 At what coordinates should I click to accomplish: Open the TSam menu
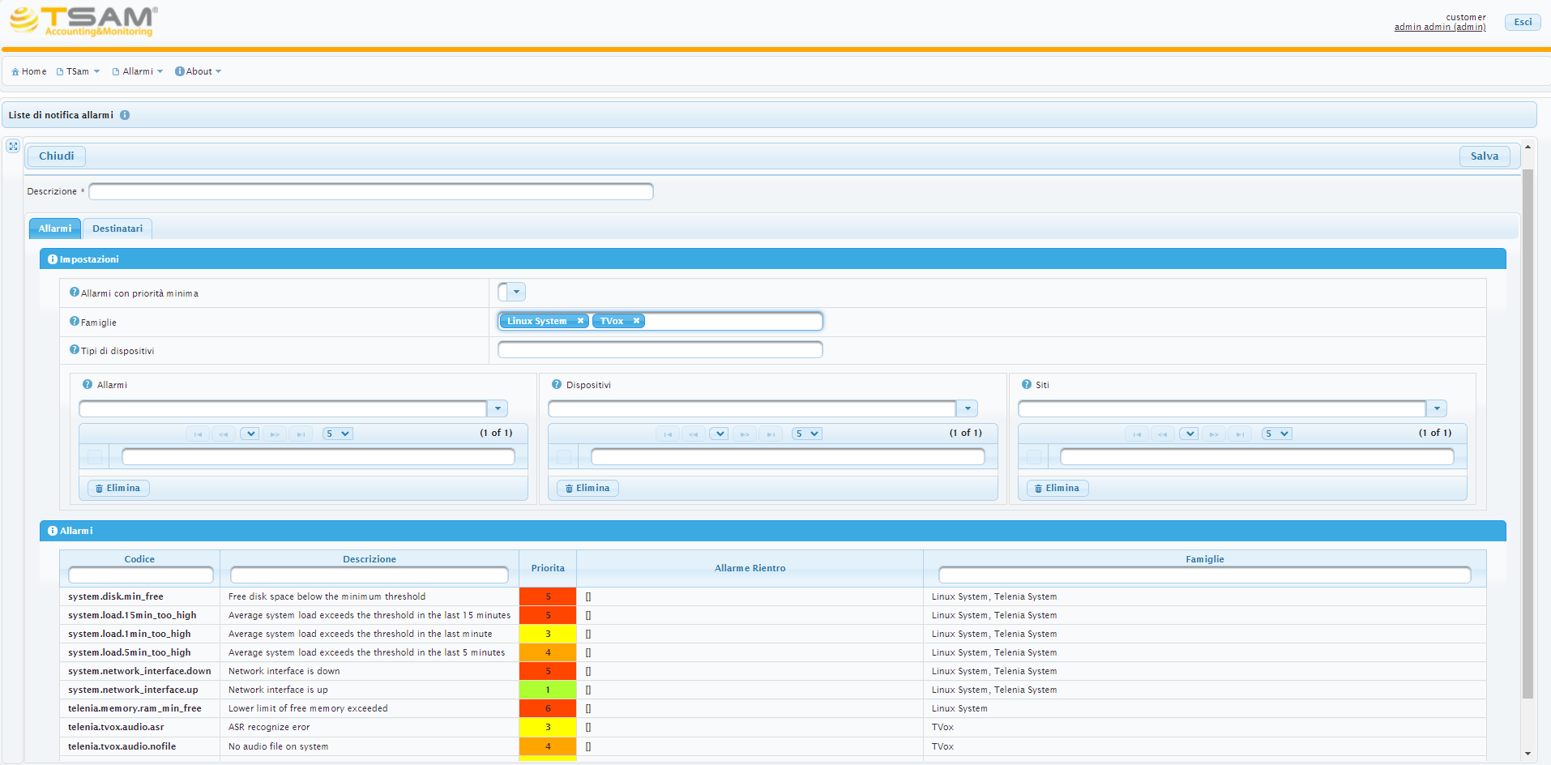click(x=78, y=71)
